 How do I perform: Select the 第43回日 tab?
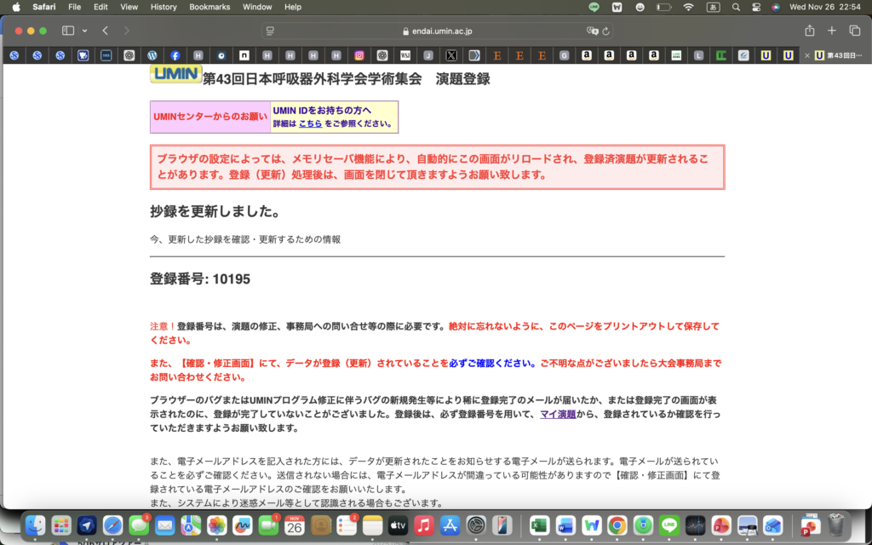click(839, 55)
